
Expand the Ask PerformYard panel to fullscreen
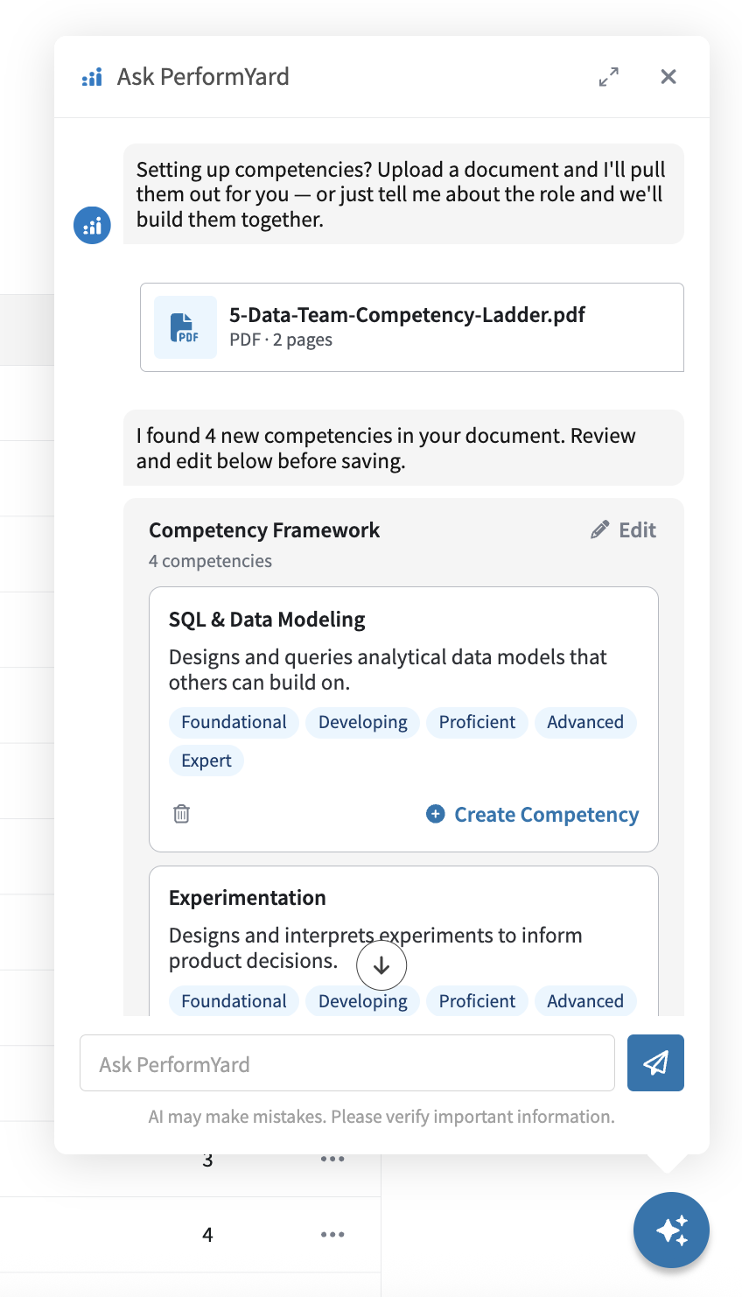609,77
